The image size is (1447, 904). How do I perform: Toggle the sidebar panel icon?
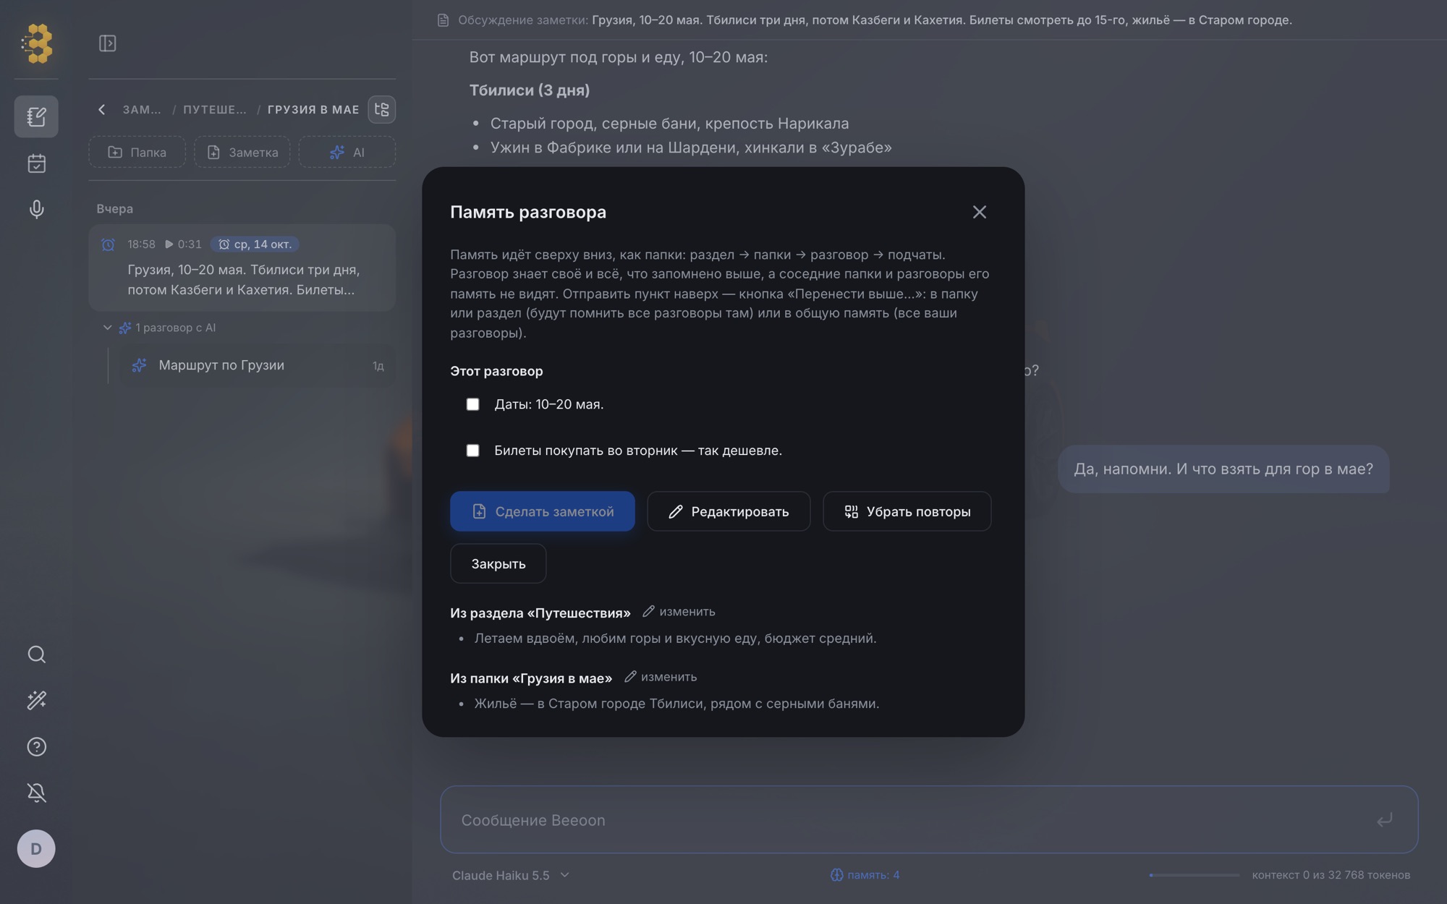point(107,43)
